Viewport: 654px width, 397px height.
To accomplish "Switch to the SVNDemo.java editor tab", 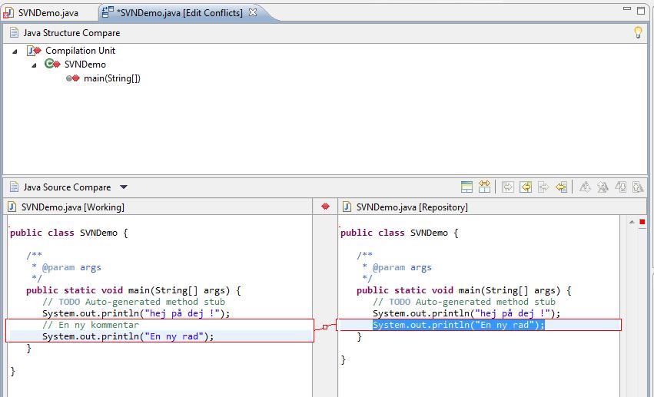I will (x=48, y=13).
